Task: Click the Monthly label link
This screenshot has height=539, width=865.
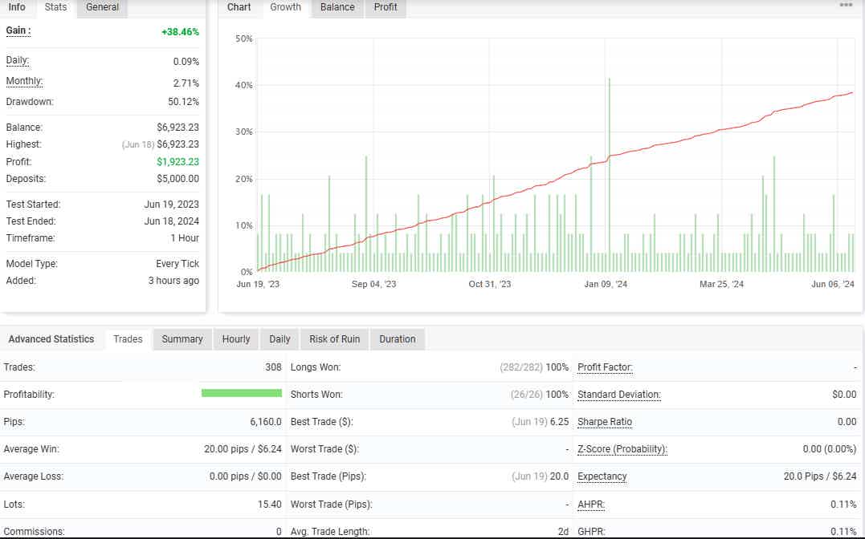Action: pyautogui.click(x=24, y=82)
